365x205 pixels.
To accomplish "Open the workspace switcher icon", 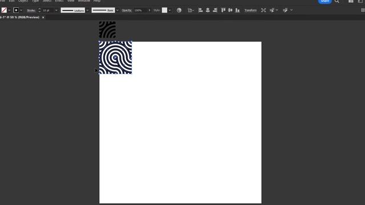I will (x=360, y=1).
